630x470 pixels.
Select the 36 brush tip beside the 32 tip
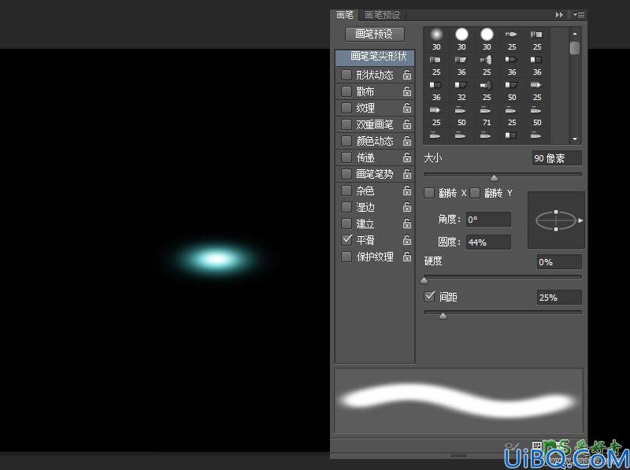[x=436, y=90]
